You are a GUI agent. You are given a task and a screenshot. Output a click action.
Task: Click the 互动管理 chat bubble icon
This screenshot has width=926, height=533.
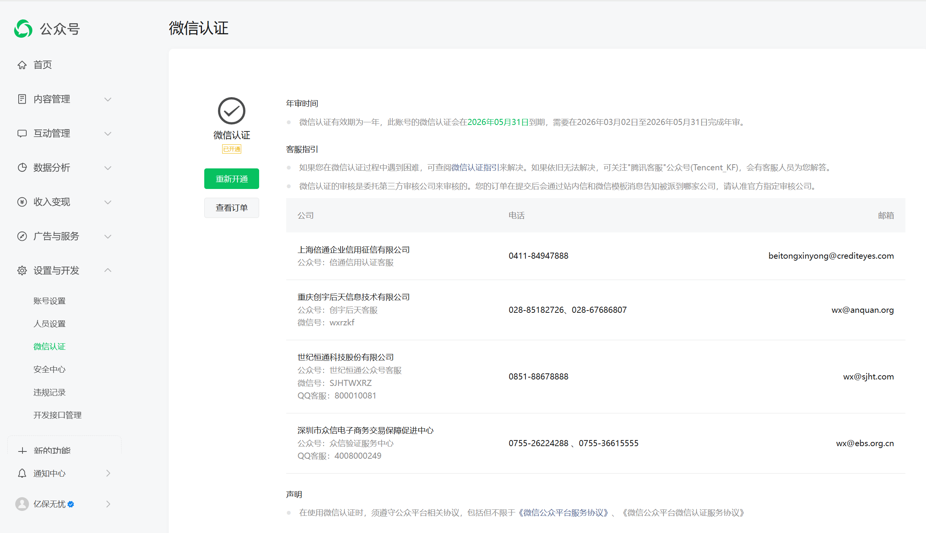(x=22, y=133)
